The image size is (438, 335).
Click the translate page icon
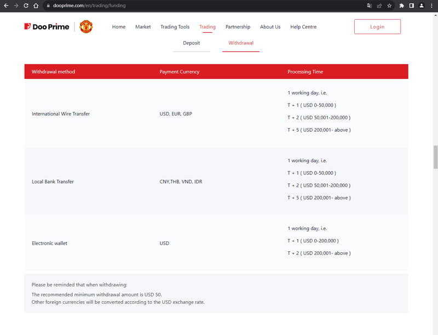coord(370,5)
